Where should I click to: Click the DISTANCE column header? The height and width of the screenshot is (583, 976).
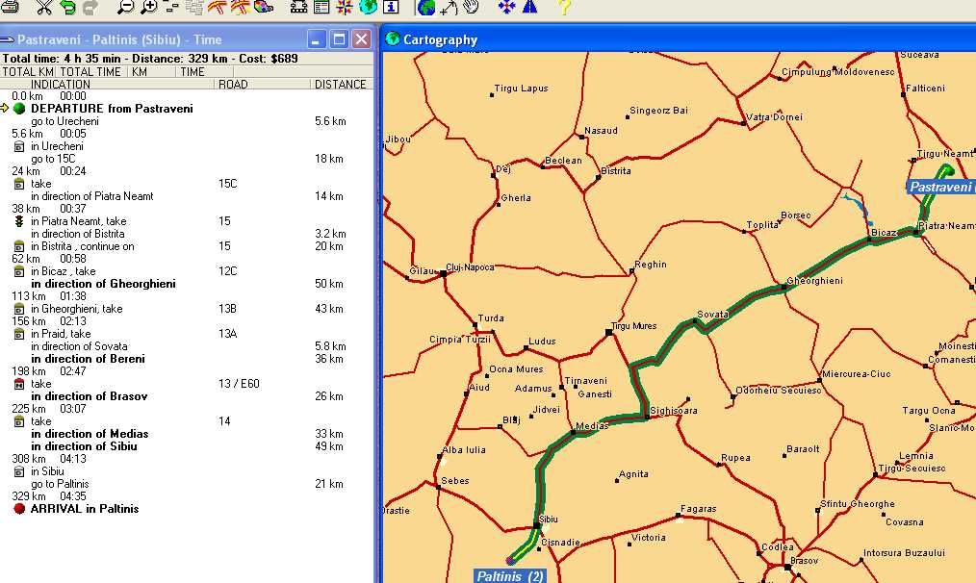coord(341,84)
